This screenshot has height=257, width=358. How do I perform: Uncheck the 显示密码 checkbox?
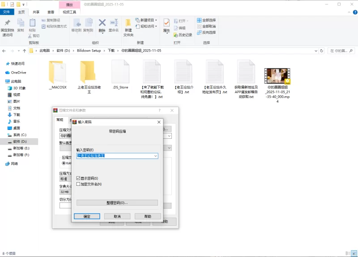(79, 178)
